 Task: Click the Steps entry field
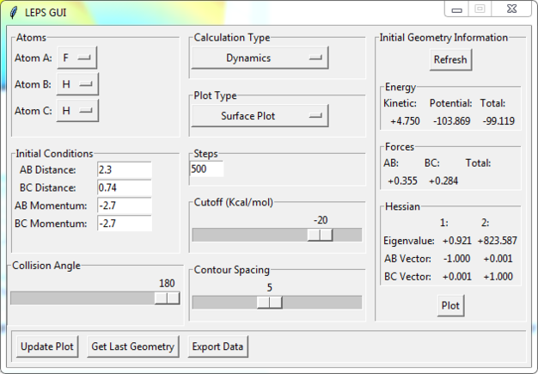(207, 169)
